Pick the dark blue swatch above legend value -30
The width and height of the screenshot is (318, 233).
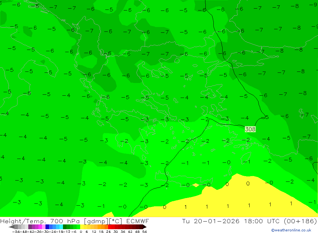(47, 227)
